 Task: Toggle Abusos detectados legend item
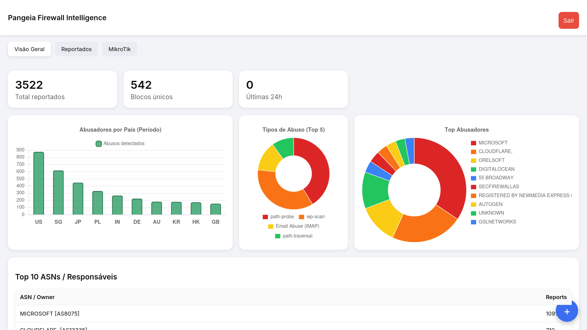120,144
